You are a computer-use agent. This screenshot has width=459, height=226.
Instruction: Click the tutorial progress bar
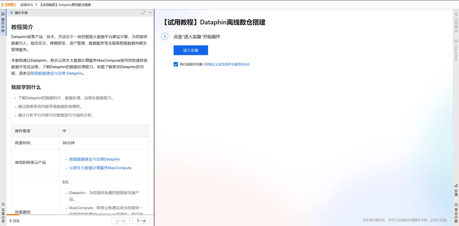tap(80, 215)
